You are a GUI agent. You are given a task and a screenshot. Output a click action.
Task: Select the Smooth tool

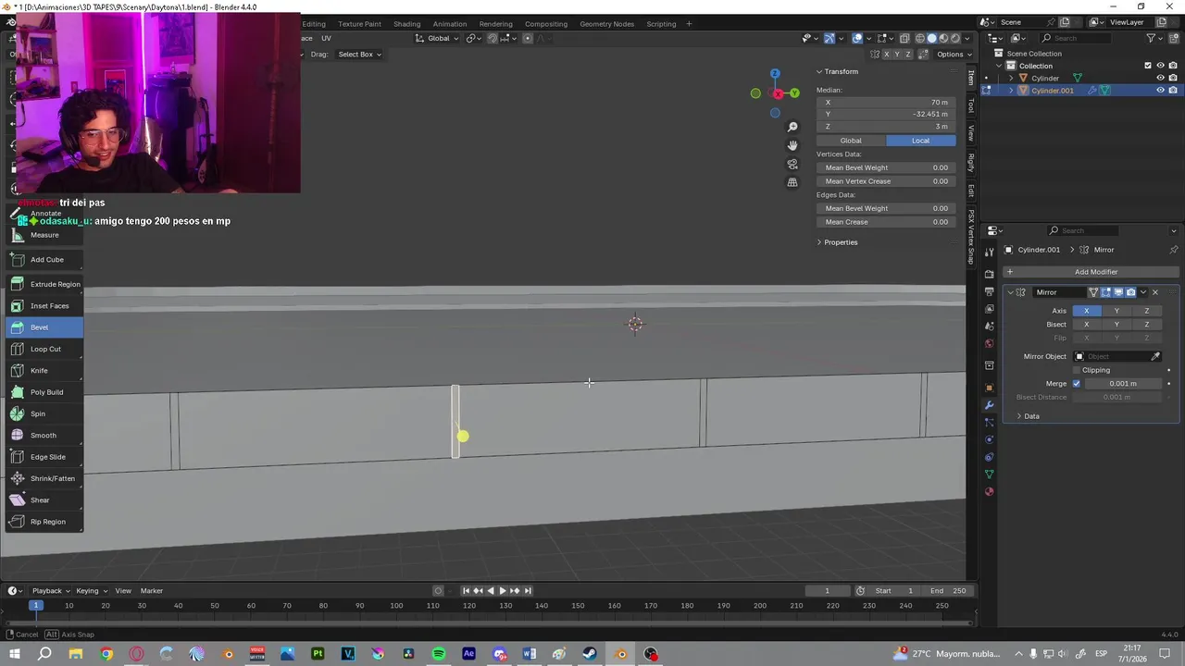pos(44,435)
